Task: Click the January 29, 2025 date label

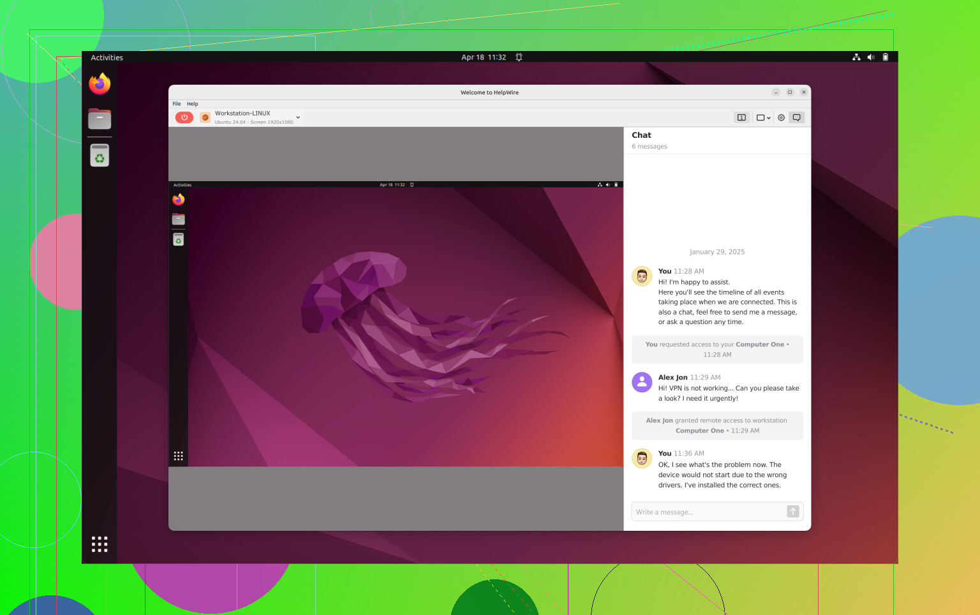Action: (717, 252)
